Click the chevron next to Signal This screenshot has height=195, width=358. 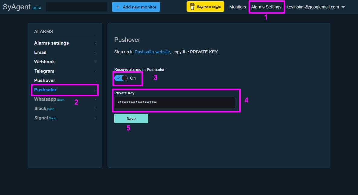pos(95,118)
